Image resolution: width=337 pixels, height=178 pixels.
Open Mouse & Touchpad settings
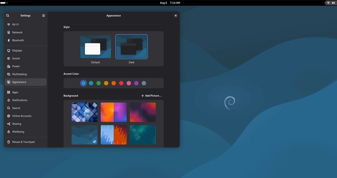coord(26,142)
